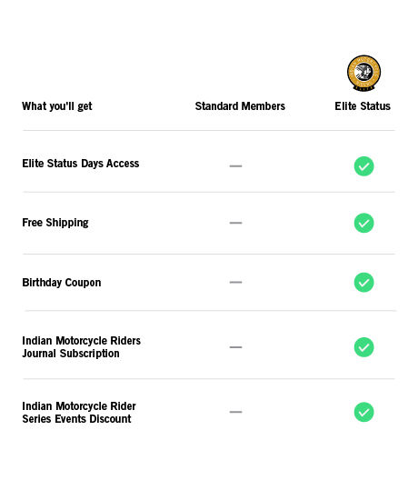Click Indian Motorcycle Rider Series Events Discount text

79,413
